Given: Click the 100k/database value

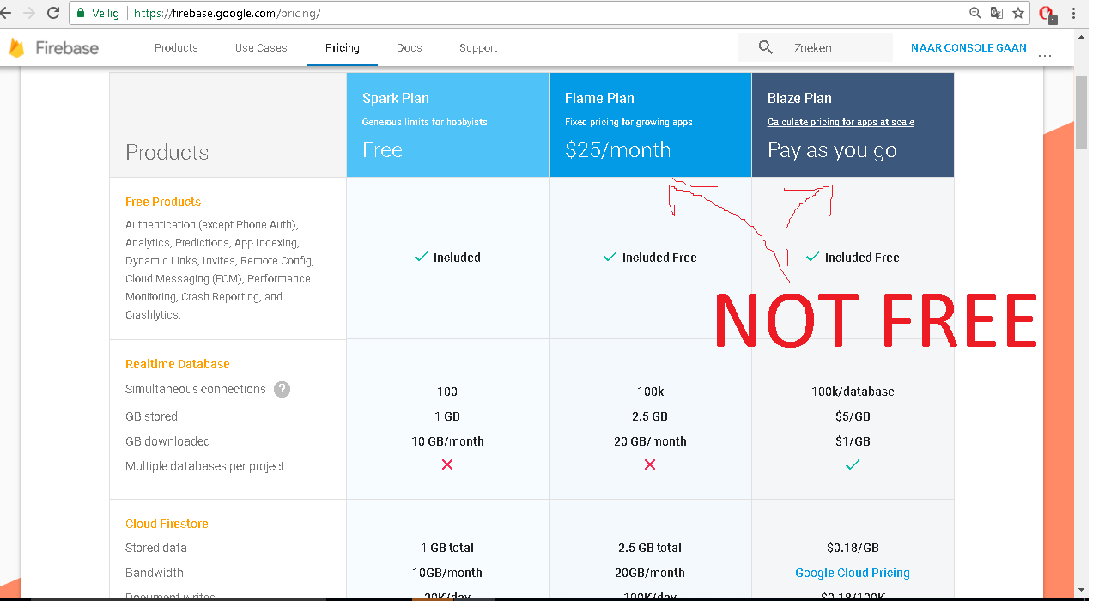Looking at the screenshot, I should [x=853, y=392].
